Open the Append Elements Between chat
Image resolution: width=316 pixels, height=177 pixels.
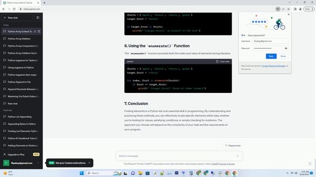pyautogui.click(x=21, y=89)
